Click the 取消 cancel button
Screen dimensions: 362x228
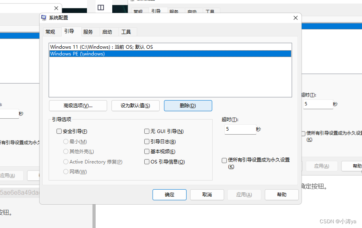[x=207, y=195]
